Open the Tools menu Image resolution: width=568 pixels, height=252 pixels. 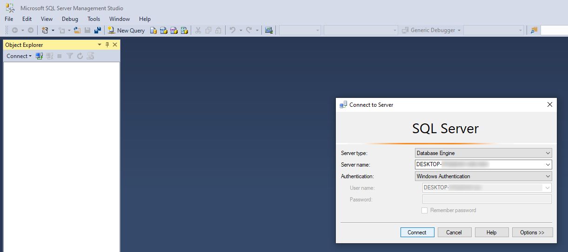coord(94,19)
